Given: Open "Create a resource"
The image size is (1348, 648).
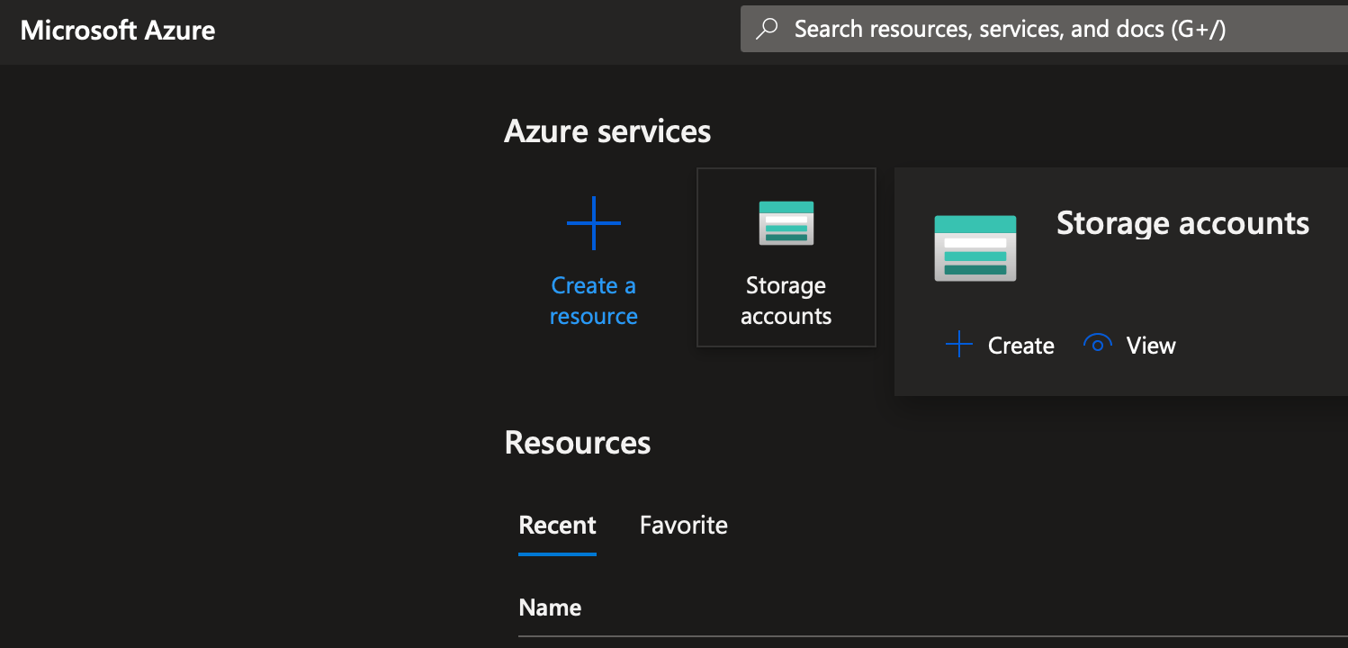Looking at the screenshot, I should pos(593,301).
